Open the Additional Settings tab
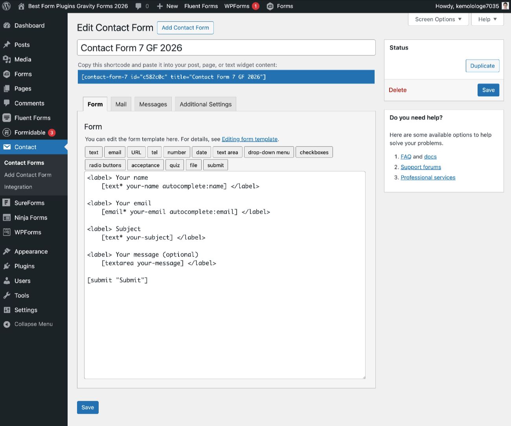Image resolution: width=511 pixels, height=426 pixels. pyautogui.click(x=206, y=104)
